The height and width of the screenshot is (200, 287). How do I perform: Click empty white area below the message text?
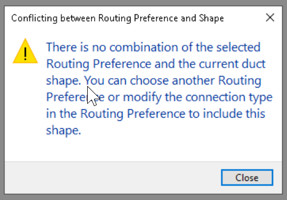143,149
